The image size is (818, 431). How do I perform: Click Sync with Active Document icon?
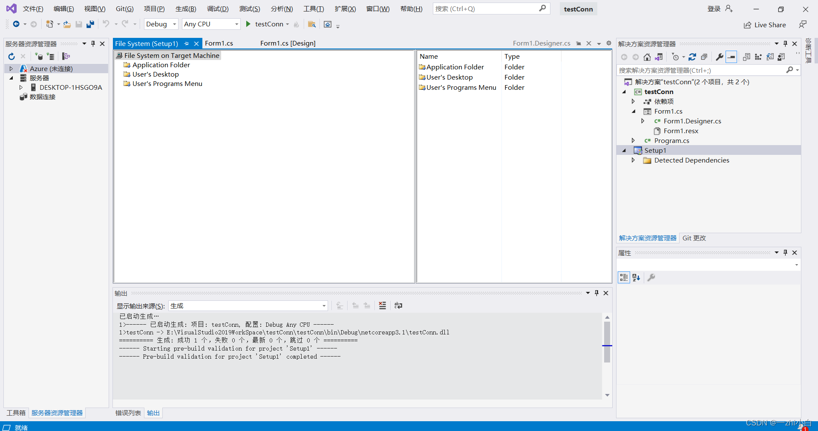tap(692, 57)
